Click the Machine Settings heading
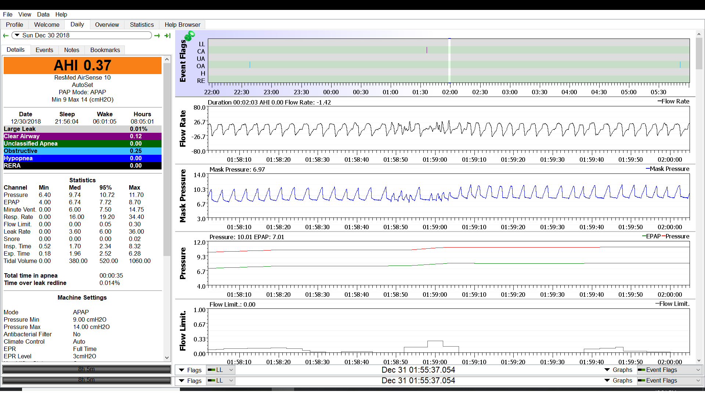Screen dimensions: 705x406 click(x=82, y=297)
